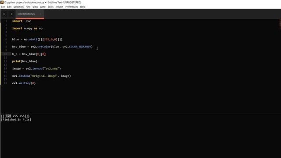Click the 'cv2.imshow' code line
This screenshot has height=158, width=281.
(x=41, y=76)
